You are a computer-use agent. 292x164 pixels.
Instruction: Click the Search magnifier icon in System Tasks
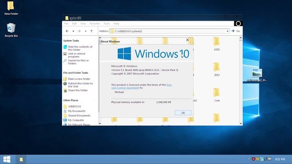click(x=65, y=61)
